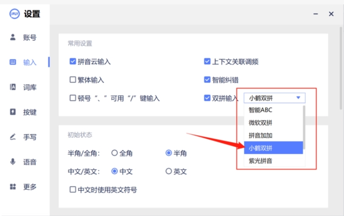The image size is (344, 216).
Task: Uncheck 智能纠错 option
Action: click(207, 80)
